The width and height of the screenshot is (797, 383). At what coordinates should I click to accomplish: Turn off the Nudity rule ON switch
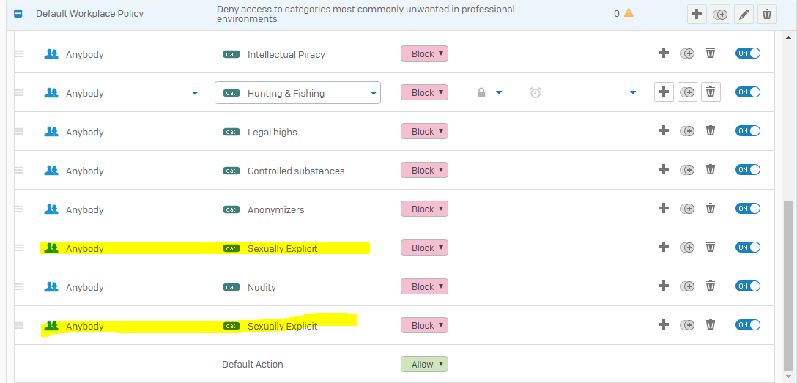coord(748,286)
